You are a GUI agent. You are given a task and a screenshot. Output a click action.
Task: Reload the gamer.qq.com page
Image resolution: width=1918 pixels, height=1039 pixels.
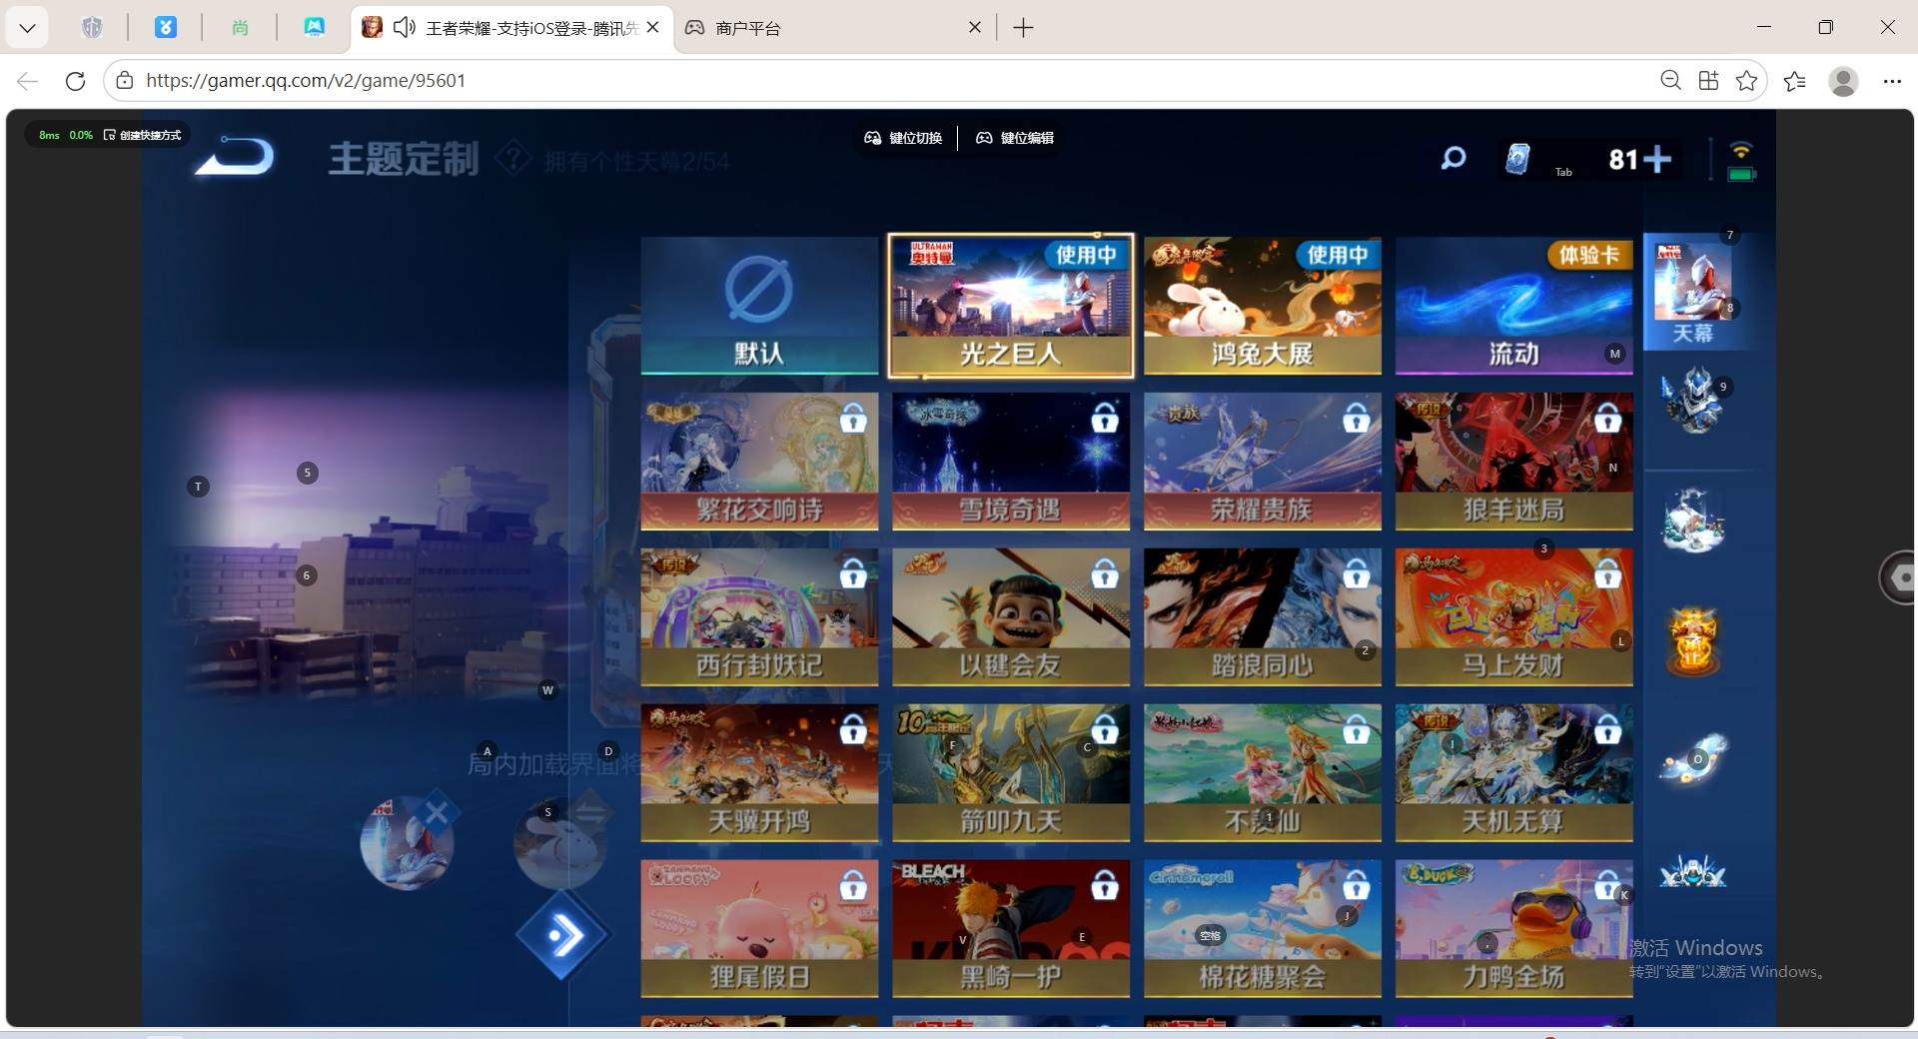(x=75, y=81)
